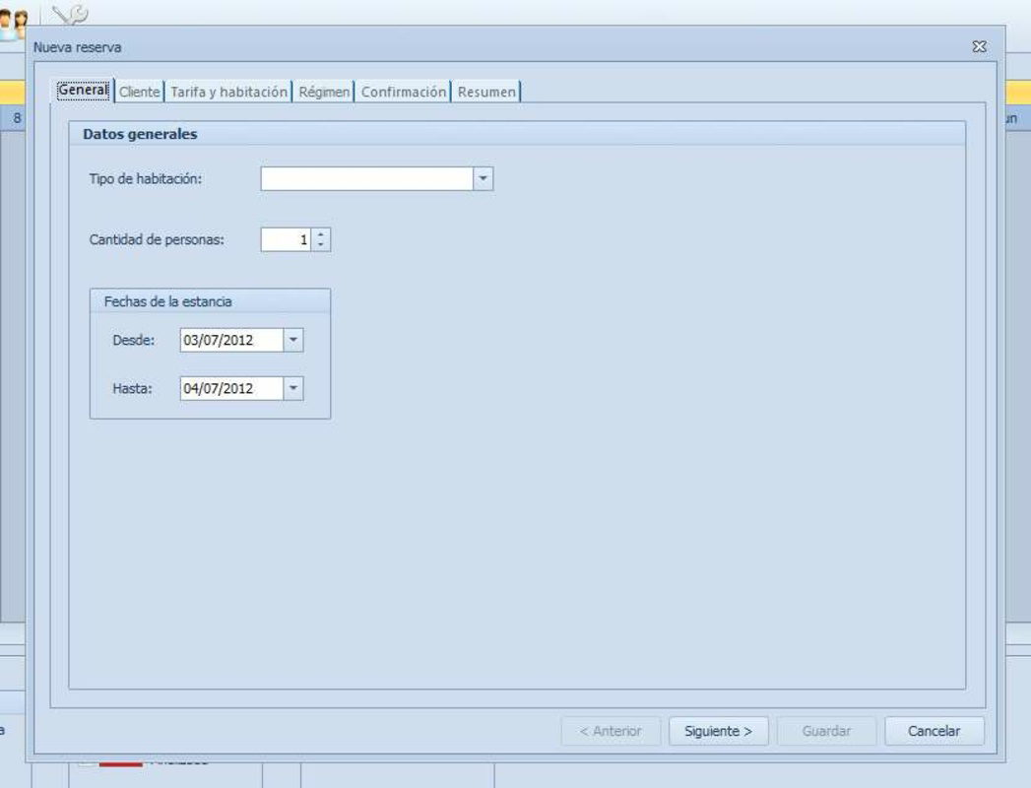The height and width of the screenshot is (788, 1031).
Task: Click the disabled Anterior button
Action: (x=611, y=731)
